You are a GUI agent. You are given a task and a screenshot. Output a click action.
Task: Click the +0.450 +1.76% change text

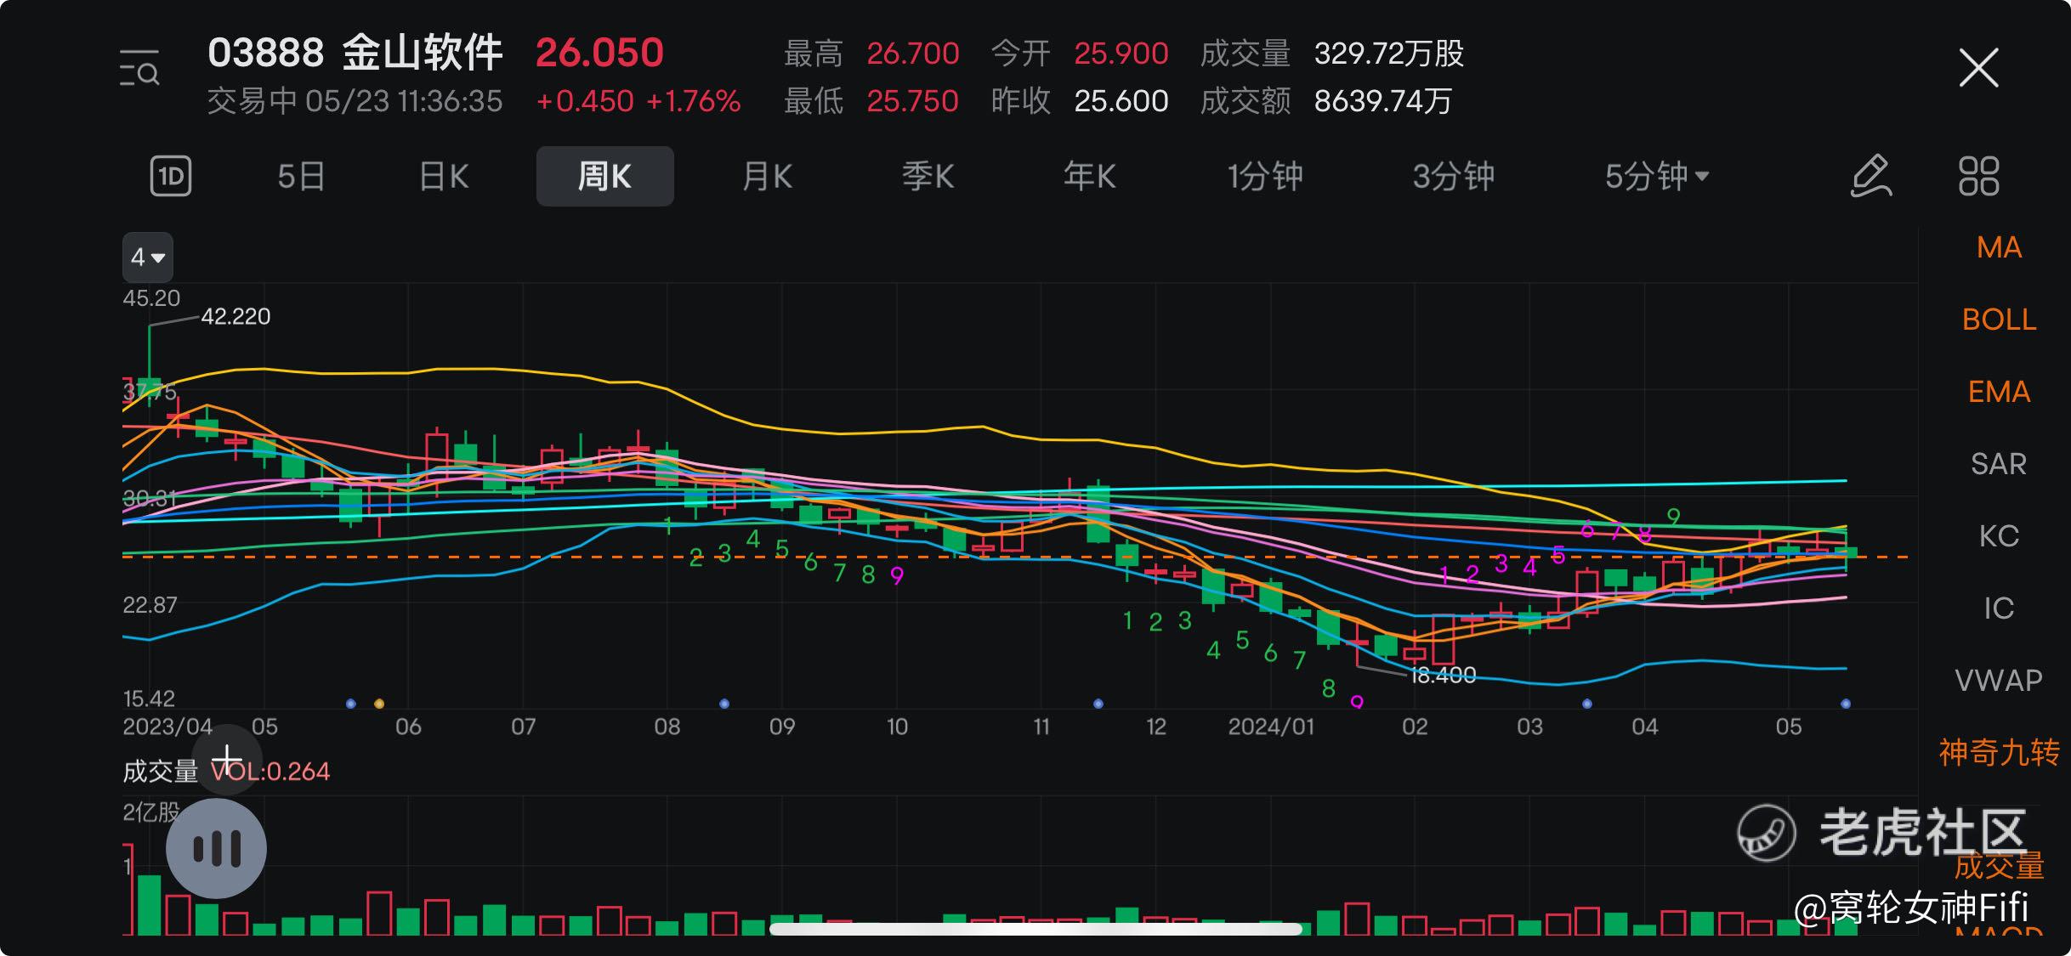click(638, 101)
